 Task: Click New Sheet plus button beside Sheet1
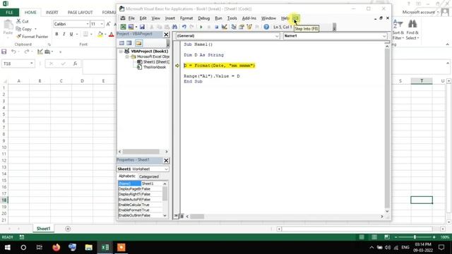pyautogui.click(x=68, y=229)
